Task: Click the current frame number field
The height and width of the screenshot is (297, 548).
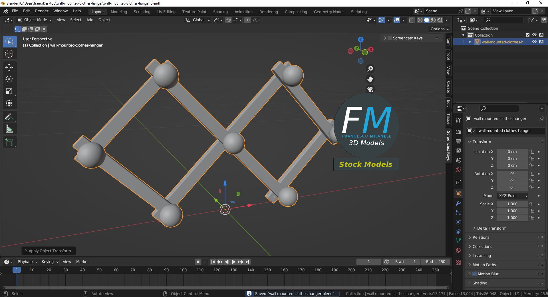Action: point(368,262)
